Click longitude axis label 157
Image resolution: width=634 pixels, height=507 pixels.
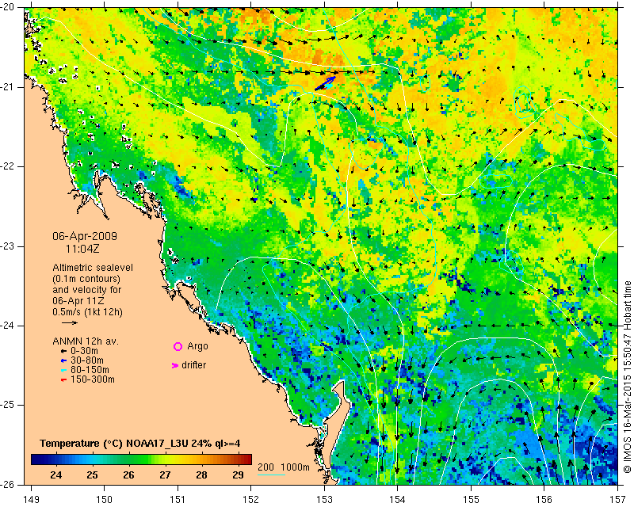(618, 500)
